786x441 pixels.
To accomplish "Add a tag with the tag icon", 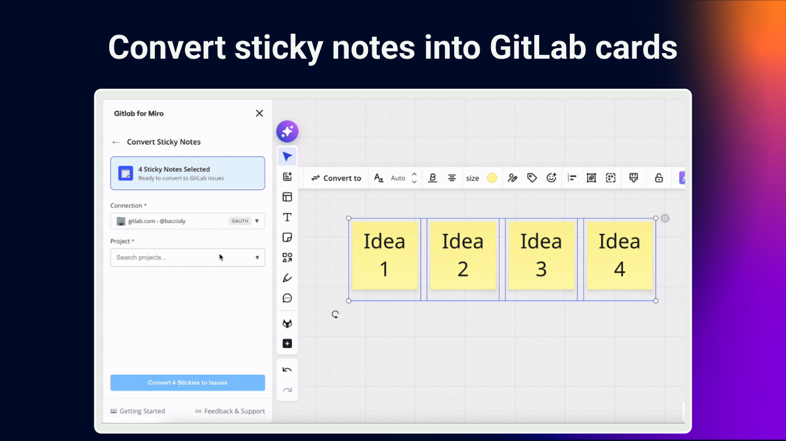I will tap(532, 178).
